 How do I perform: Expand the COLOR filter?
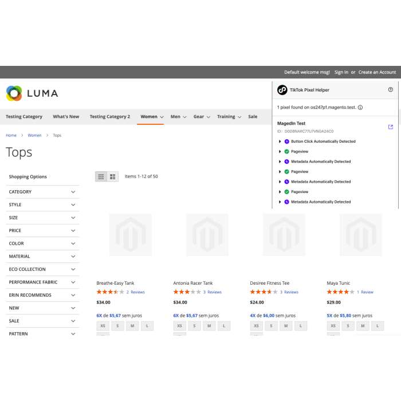pos(42,243)
